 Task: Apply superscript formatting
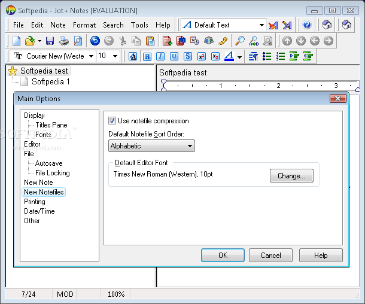[202, 57]
